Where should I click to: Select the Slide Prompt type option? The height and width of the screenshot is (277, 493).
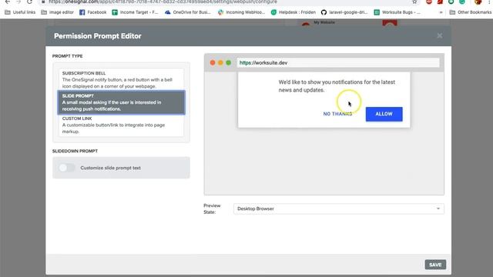(121, 102)
